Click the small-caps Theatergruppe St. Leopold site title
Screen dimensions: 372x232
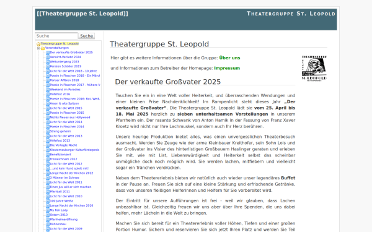coord(291,14)
